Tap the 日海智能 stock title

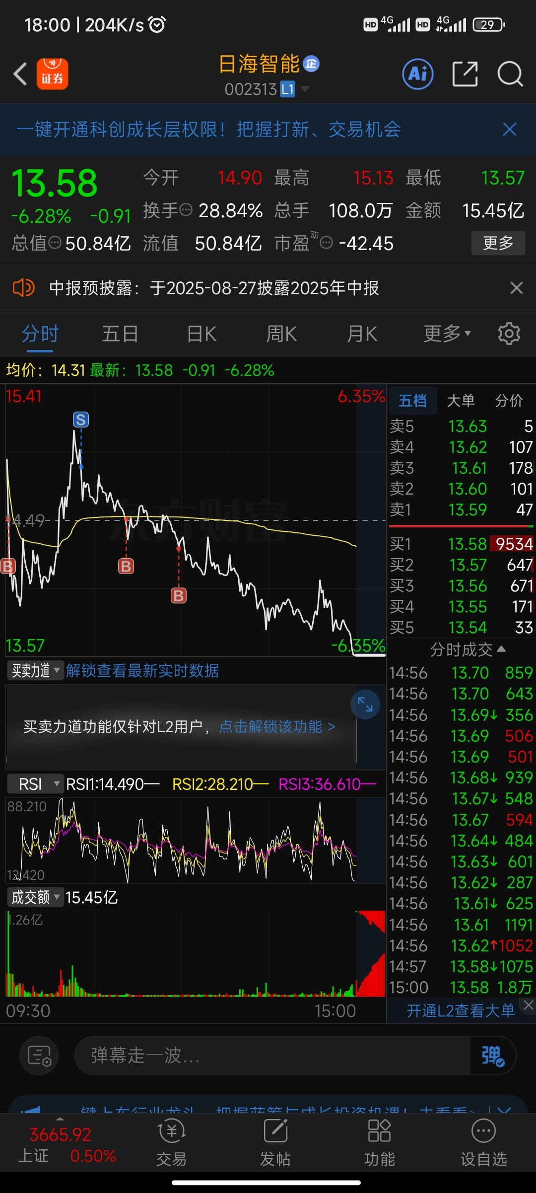259,64
